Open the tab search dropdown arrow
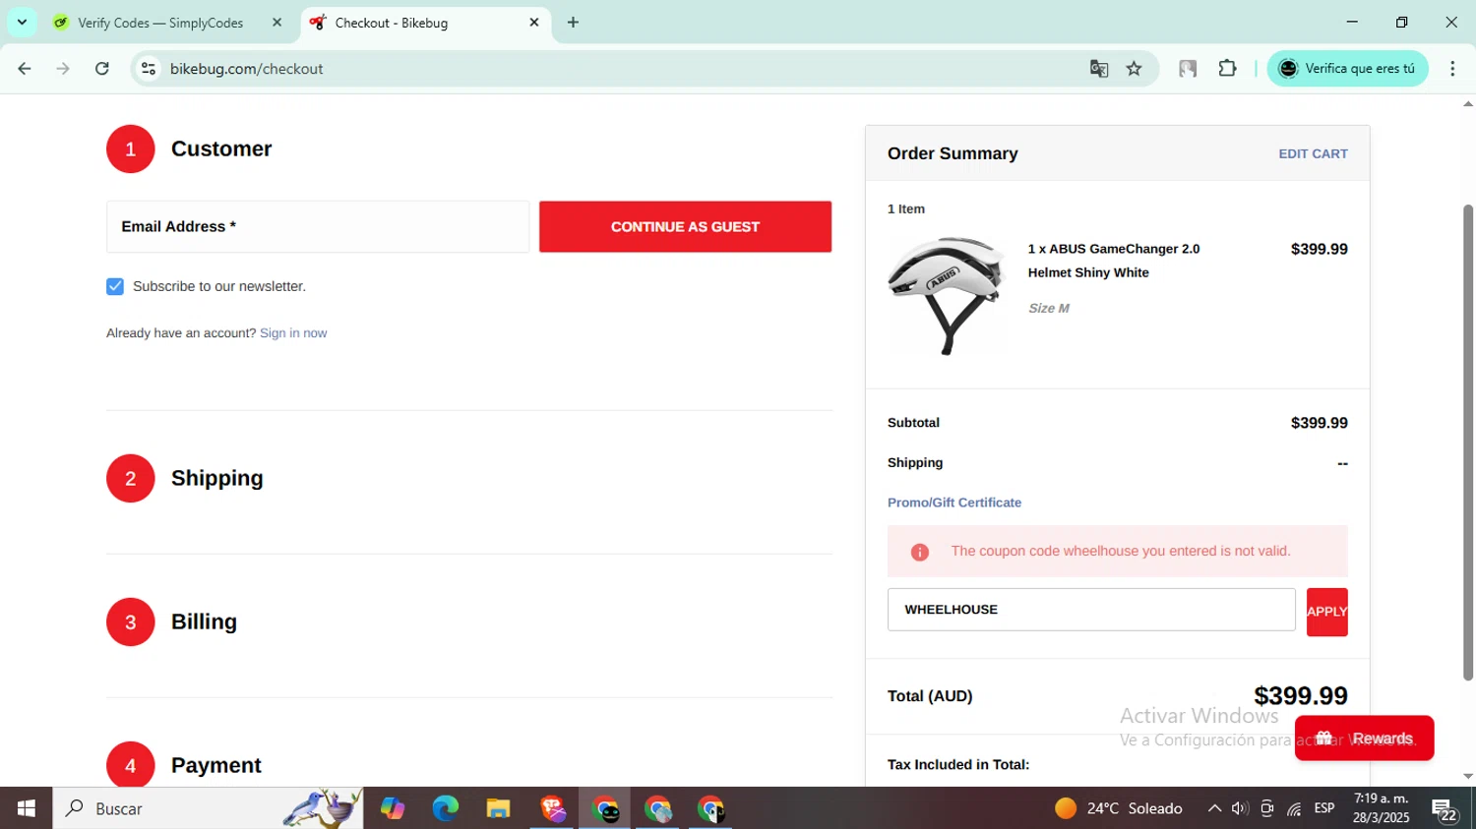 coord(22,22)
